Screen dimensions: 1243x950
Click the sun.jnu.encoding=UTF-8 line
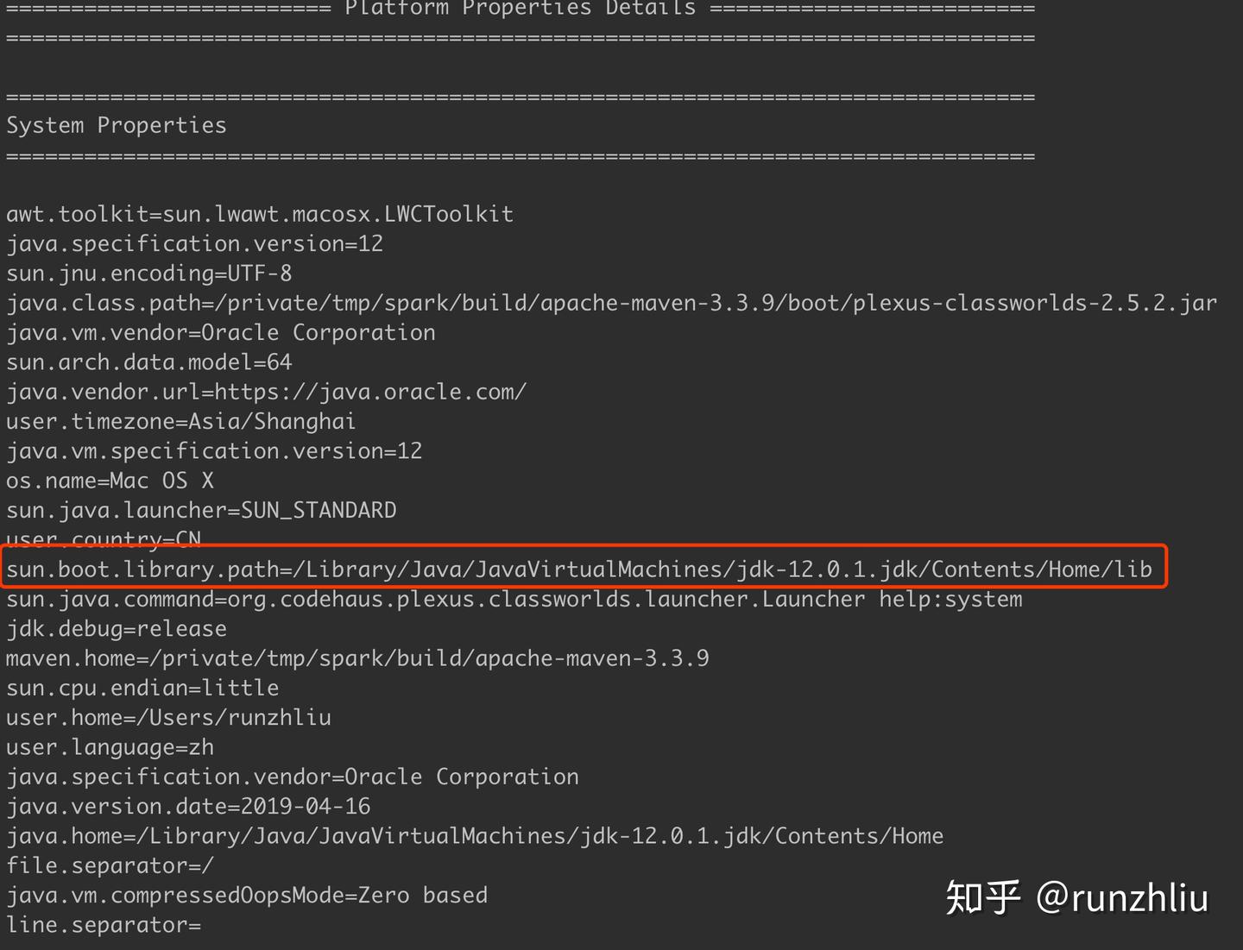[149, 274]
